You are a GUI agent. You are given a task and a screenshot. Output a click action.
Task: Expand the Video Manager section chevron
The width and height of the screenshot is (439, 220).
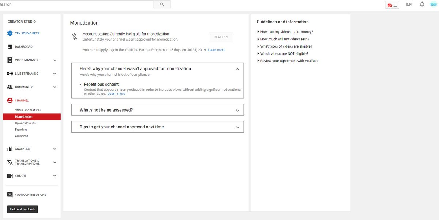(x=55, y=60)
